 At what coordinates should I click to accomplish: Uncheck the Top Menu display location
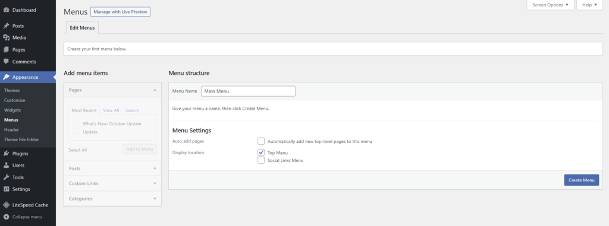[x=261, y=152]
